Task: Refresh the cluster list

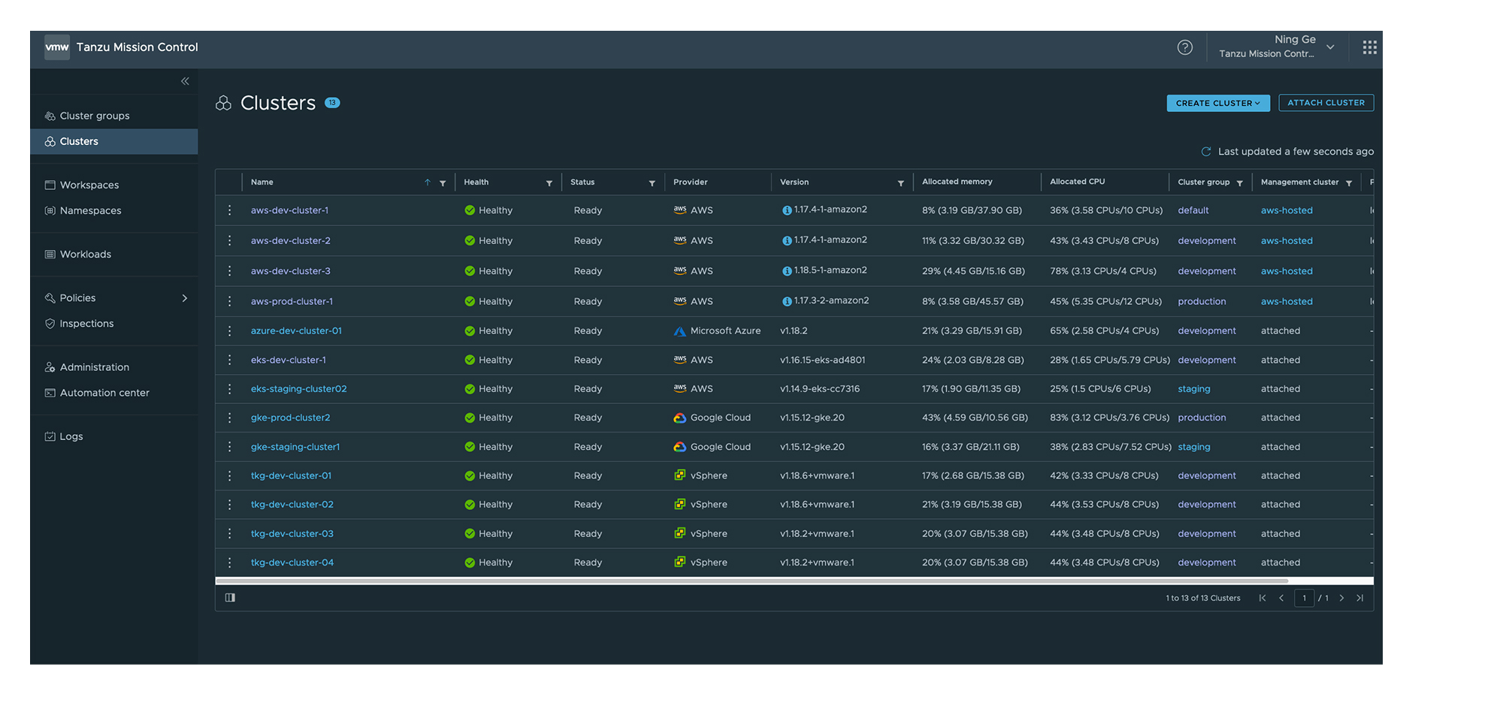Action: tap(1208, 151)
